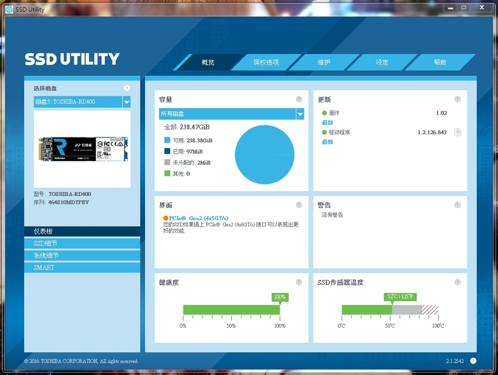
Task: Select 仪表板 dashboard in the sidebar
Action: coord(82,232)
